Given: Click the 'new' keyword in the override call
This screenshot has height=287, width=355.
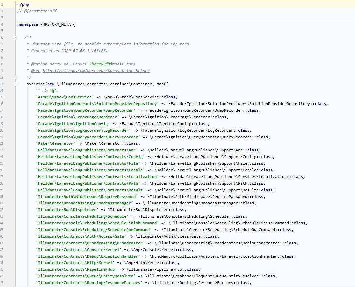Looking at the screenshot, I should click(x=51, y=84).
